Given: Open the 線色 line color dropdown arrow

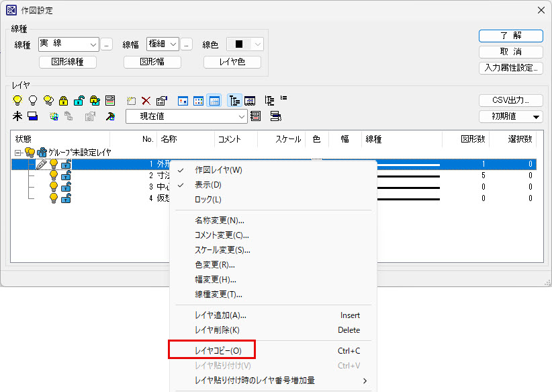Looking at the screenshot, I should 258,44.
